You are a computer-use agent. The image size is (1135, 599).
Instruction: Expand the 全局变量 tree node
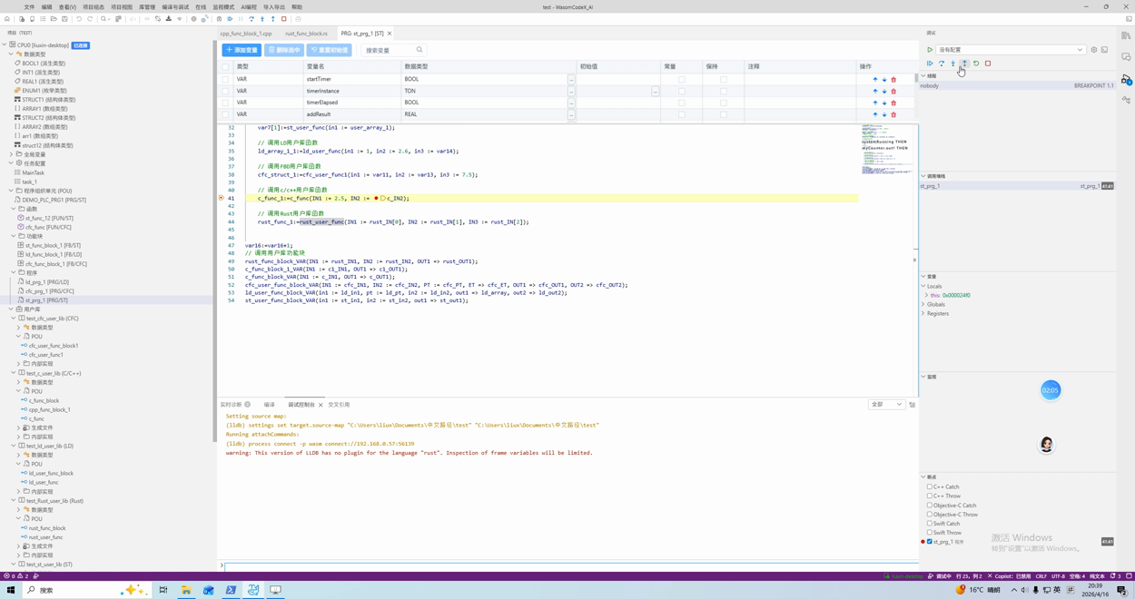coord(11,154)
